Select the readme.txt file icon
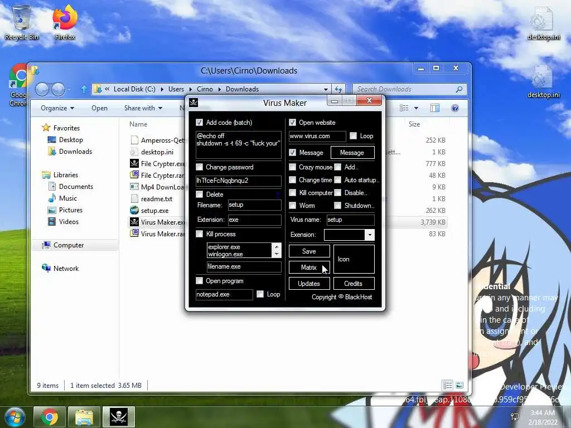 [134, 199]
